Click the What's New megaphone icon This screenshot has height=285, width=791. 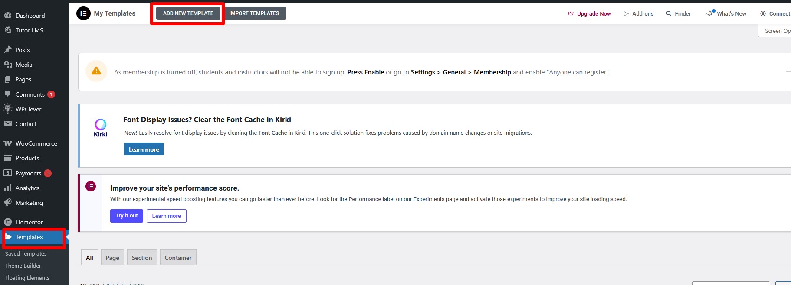click(x=710, y=13)
